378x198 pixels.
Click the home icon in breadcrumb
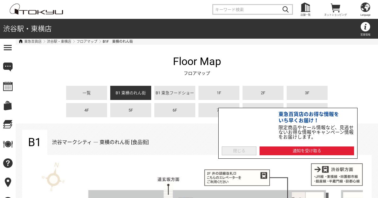click(21, 41)
